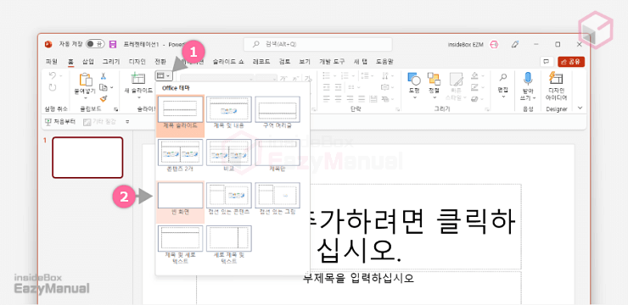Click the 새 슬라이드 (New Slide) icon
Image resolution: width=628 pixels, height=305 pixels.
(138, 79)
